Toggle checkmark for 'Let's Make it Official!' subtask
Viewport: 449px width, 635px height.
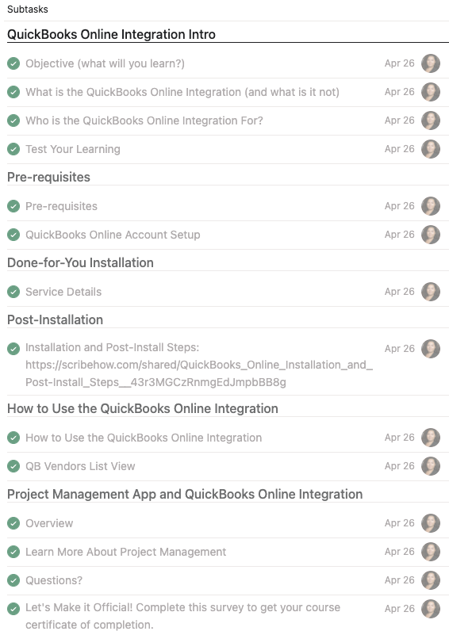pos(13,609)
